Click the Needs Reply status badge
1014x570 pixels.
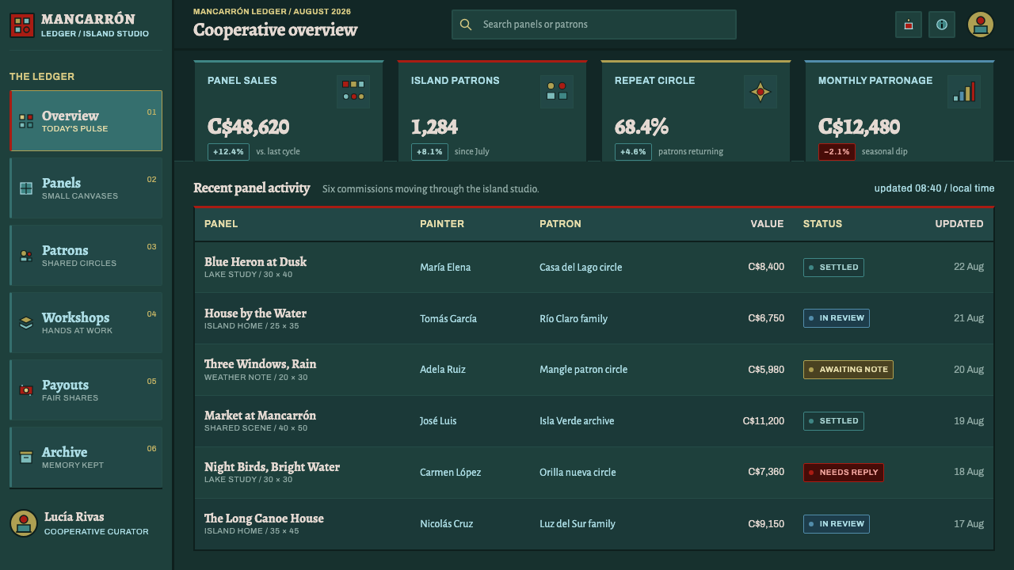pyautogui.click(x=844, y=473)
